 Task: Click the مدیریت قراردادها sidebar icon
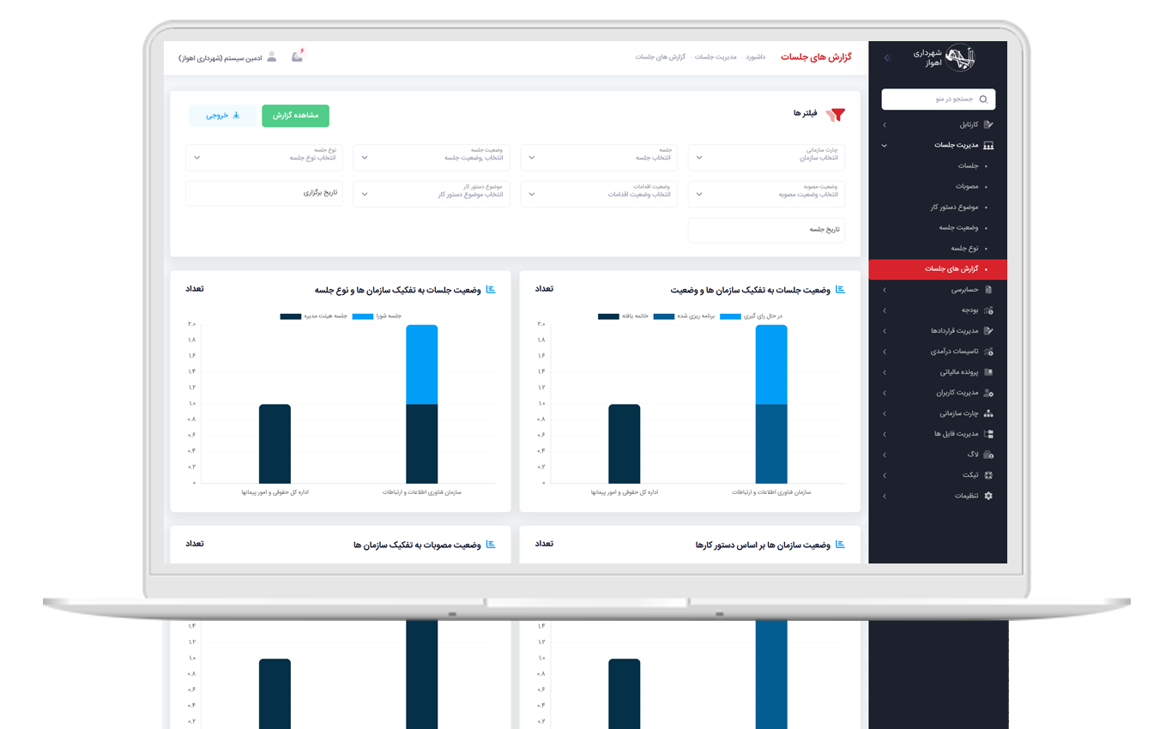(x=988, y=331)
